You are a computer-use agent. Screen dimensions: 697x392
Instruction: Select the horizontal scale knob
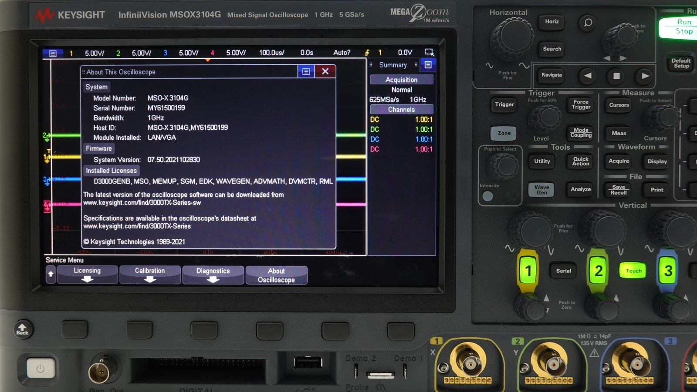pyautogui.click(x=512, y=38)
